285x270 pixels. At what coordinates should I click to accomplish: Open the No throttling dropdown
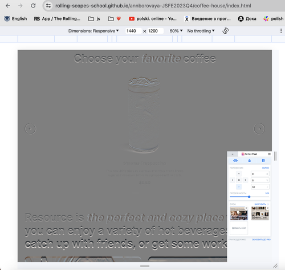click(201, 31)
